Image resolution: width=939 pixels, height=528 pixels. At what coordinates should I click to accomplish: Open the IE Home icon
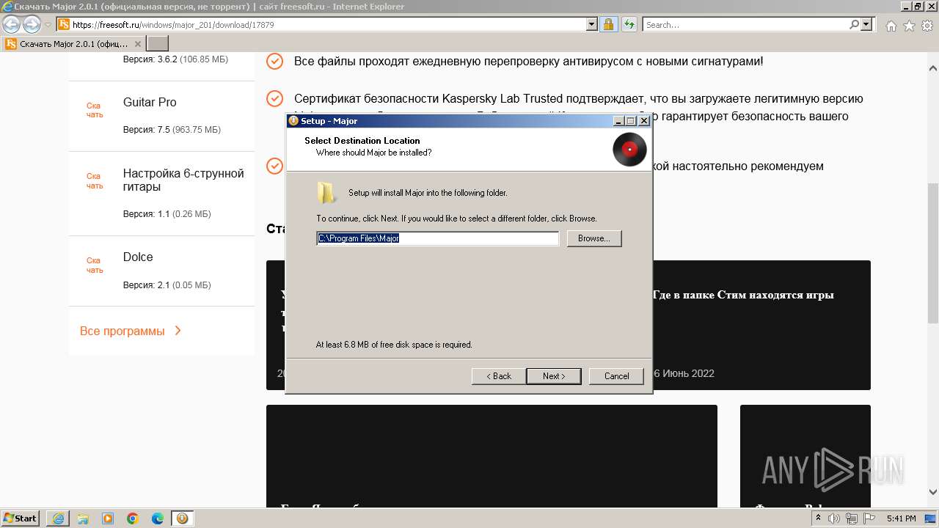click(891, 26)
